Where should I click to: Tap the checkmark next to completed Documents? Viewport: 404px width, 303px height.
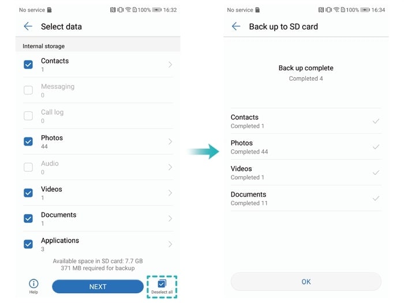pos(376,199)
